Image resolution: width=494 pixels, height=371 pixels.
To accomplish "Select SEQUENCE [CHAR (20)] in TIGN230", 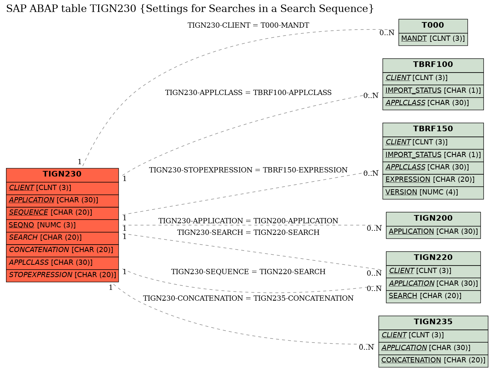I will click(62, 213).
